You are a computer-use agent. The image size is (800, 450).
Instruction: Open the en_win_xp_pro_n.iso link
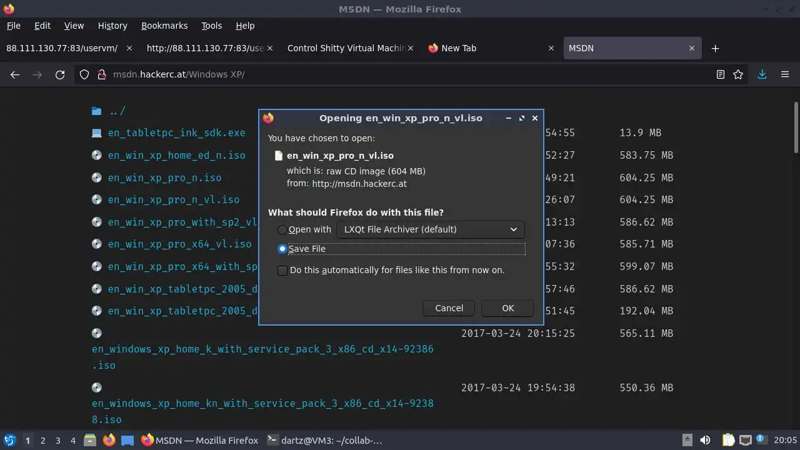point(164,177)
